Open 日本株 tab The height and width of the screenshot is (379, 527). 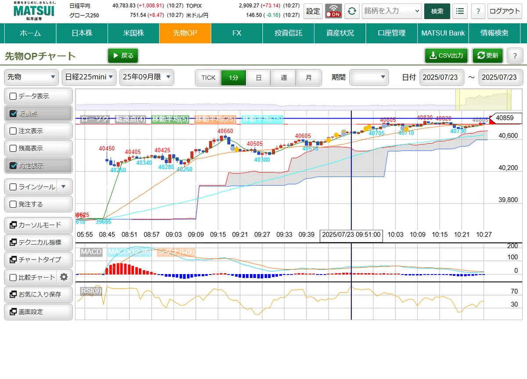82,33
